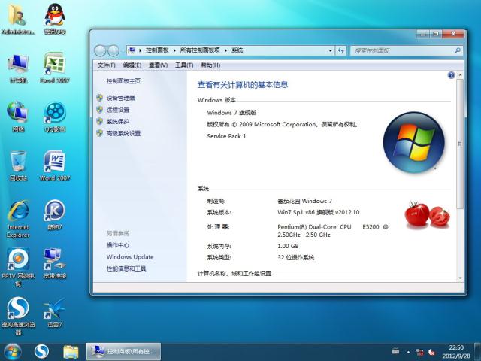
Task: Show hidden tray icons arrow
Action: [x=408, y=352]
